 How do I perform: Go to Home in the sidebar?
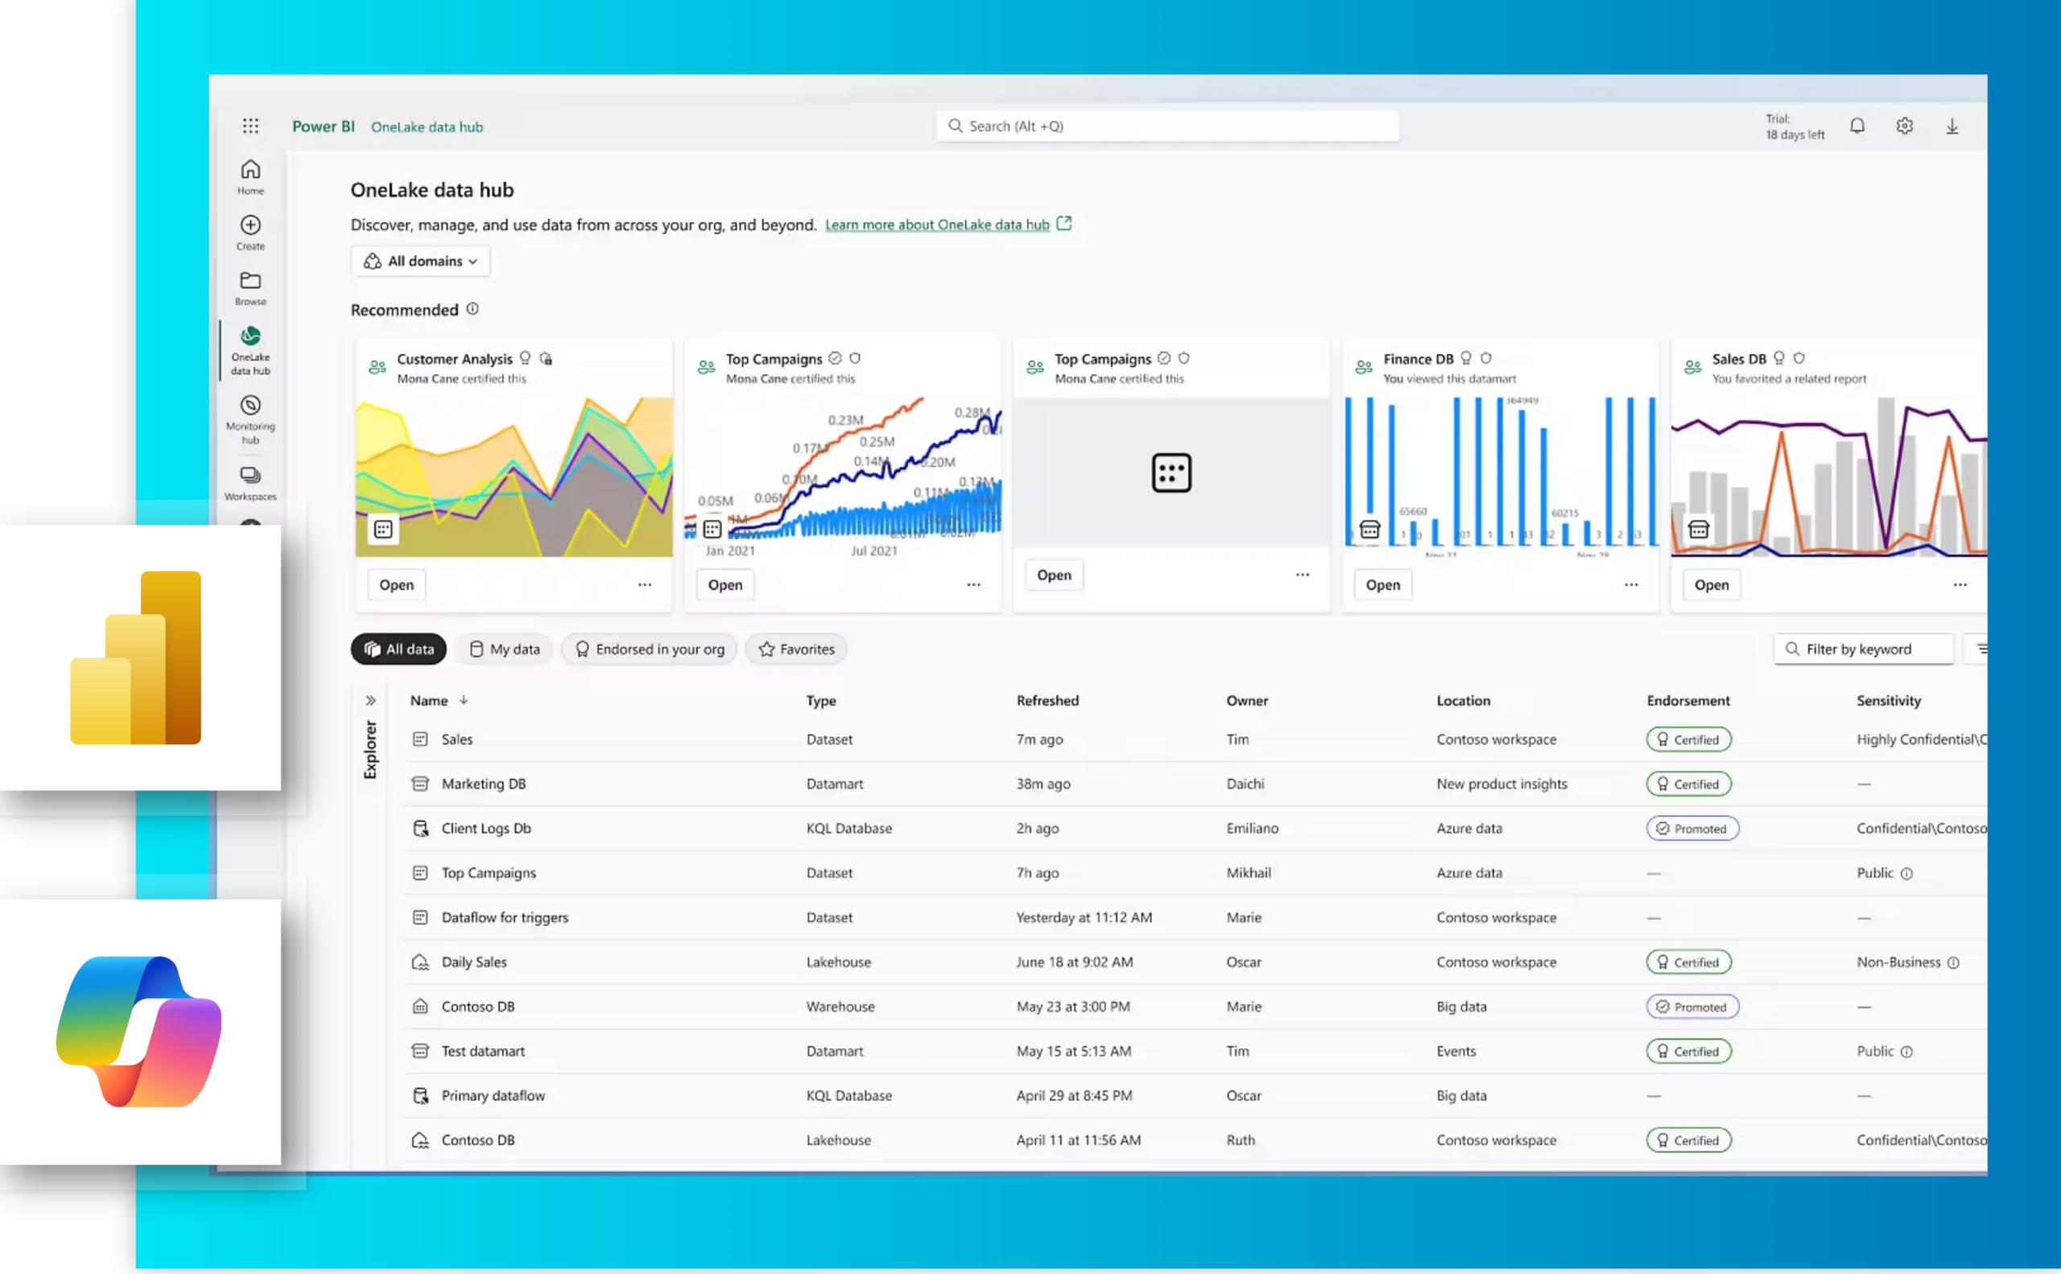pyautogui.click(x=250, y=177)
